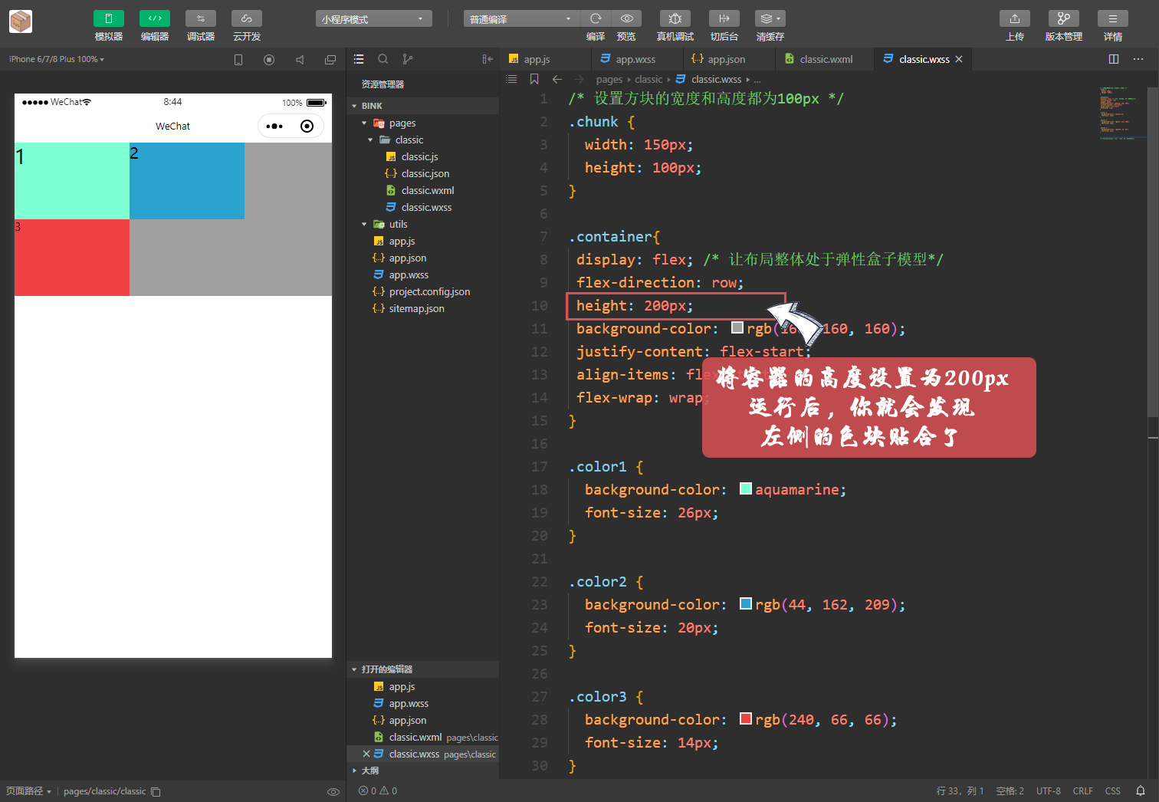Viewport: 1159px width, 802px height.
Task: Switch to the classic.wxml editor tab
Action: (x=824, y=58)
